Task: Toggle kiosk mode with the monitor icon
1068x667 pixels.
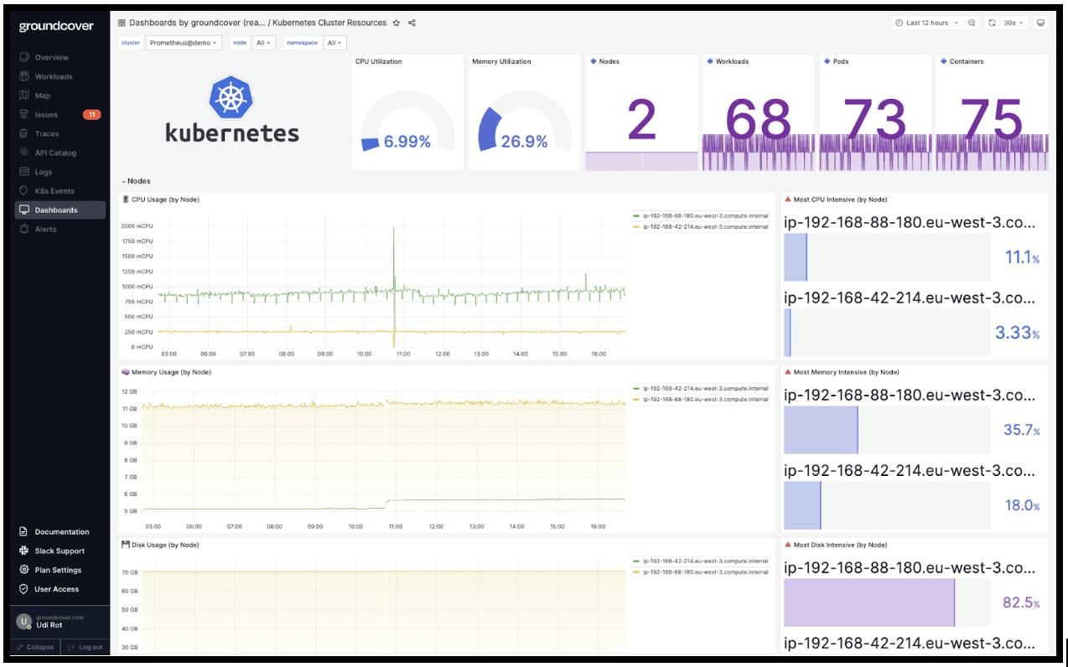Action: click(1039, 22)
